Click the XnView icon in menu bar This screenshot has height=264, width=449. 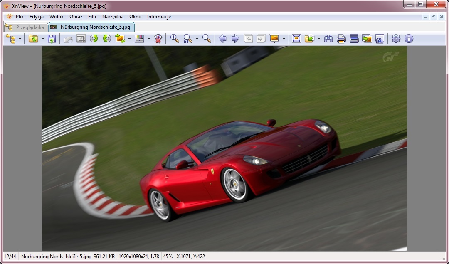[10, 17]
